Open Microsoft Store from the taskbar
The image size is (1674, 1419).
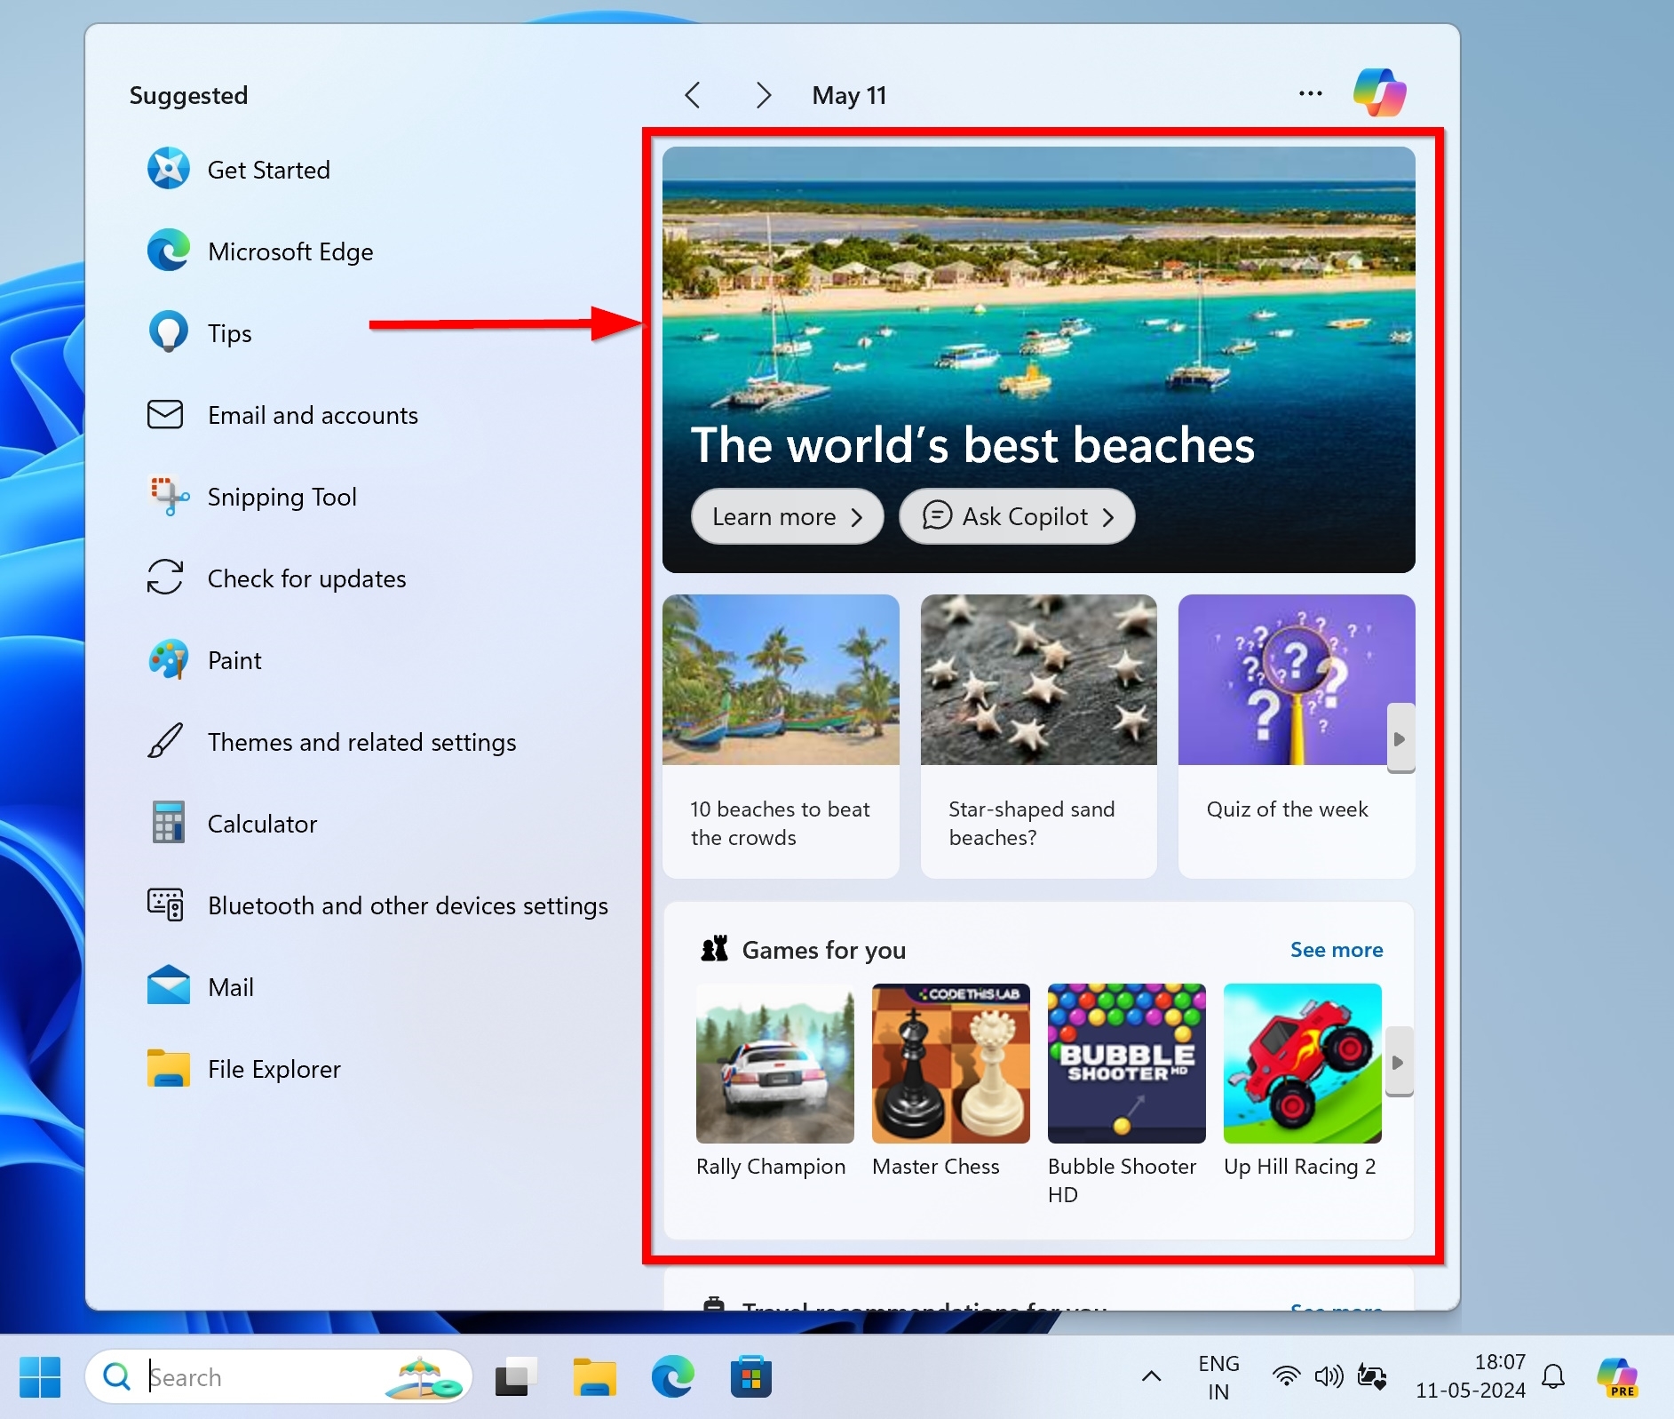tap(750, 1376)
